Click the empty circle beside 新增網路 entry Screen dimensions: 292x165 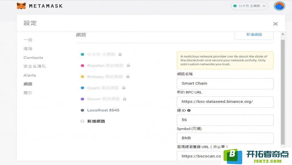82,121
